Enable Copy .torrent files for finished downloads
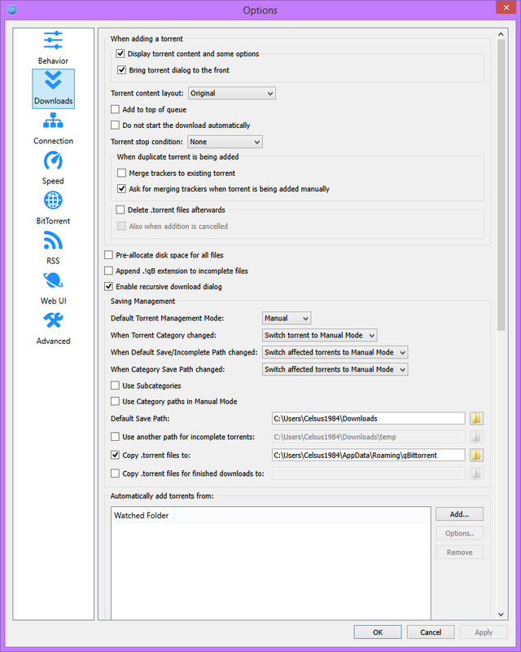 (x=115, y=474)
